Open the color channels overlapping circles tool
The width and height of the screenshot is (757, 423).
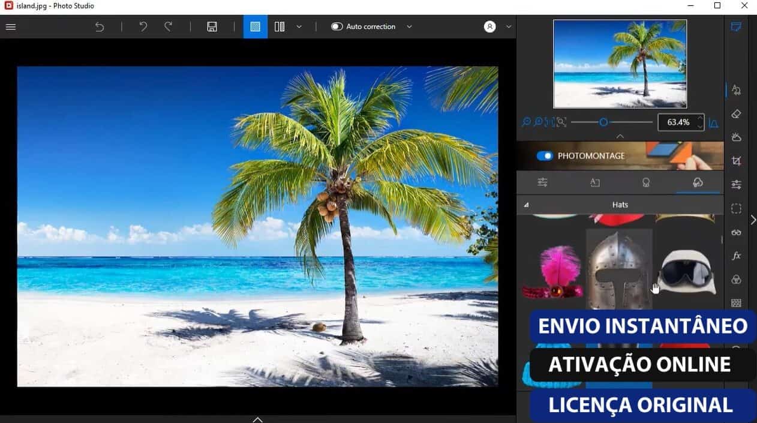pyautogui.click(x=737, y=280)
